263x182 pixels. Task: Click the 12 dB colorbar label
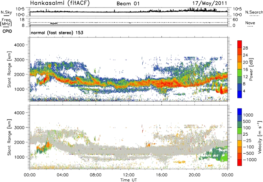click(x=245, y=77)
